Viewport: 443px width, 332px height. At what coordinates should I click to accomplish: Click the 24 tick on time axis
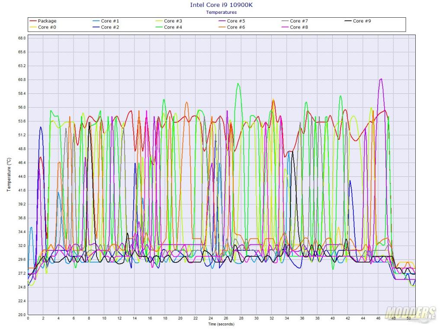tap(211, 318)
